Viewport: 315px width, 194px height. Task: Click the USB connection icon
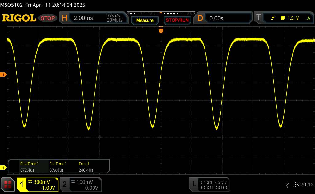pos(287,184)
